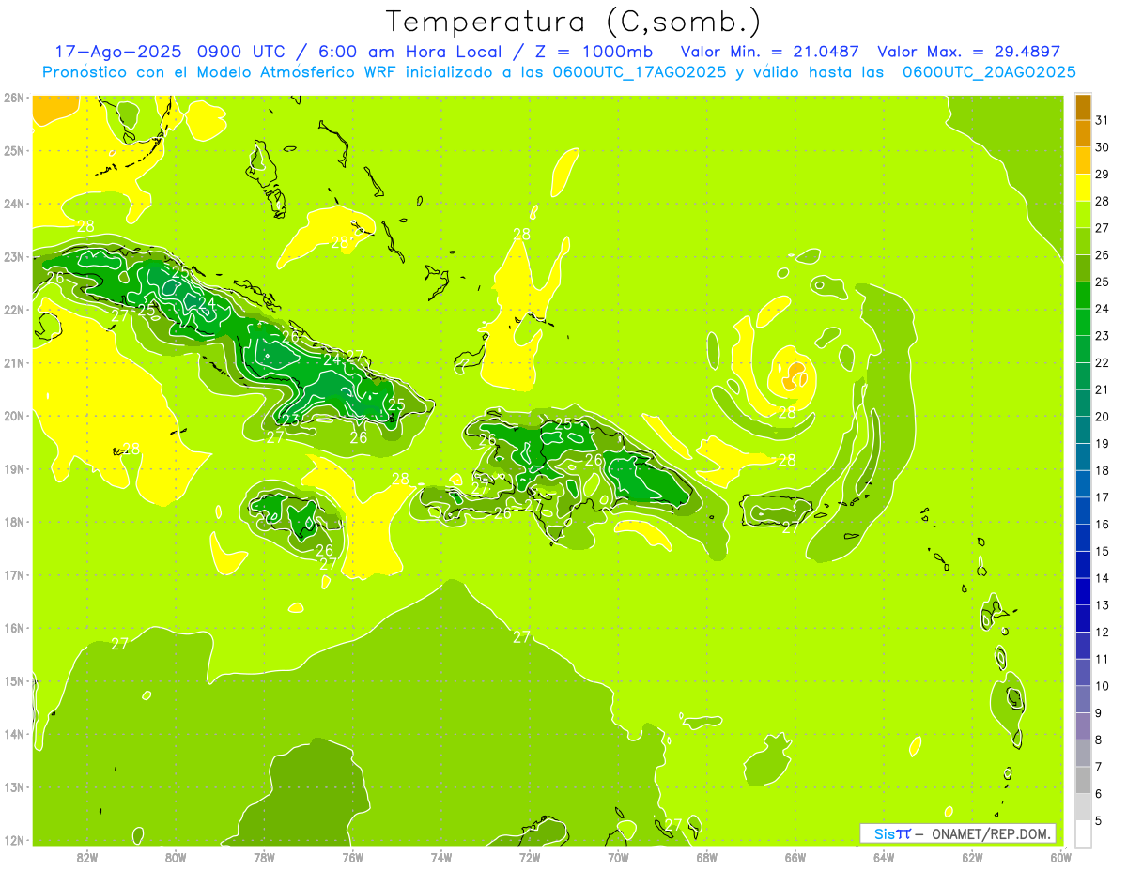Click the "SisTT - ONAMET/REP.DOM." credit box

[x=958, y=833]
